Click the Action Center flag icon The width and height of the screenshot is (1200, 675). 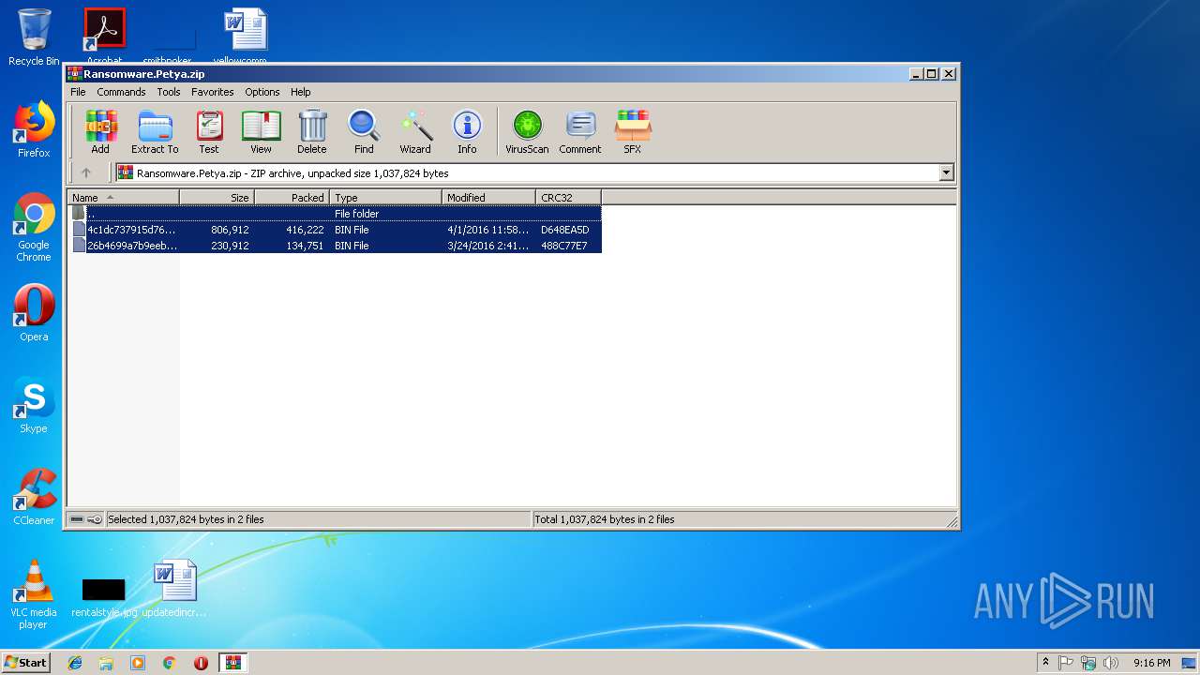1066,663
